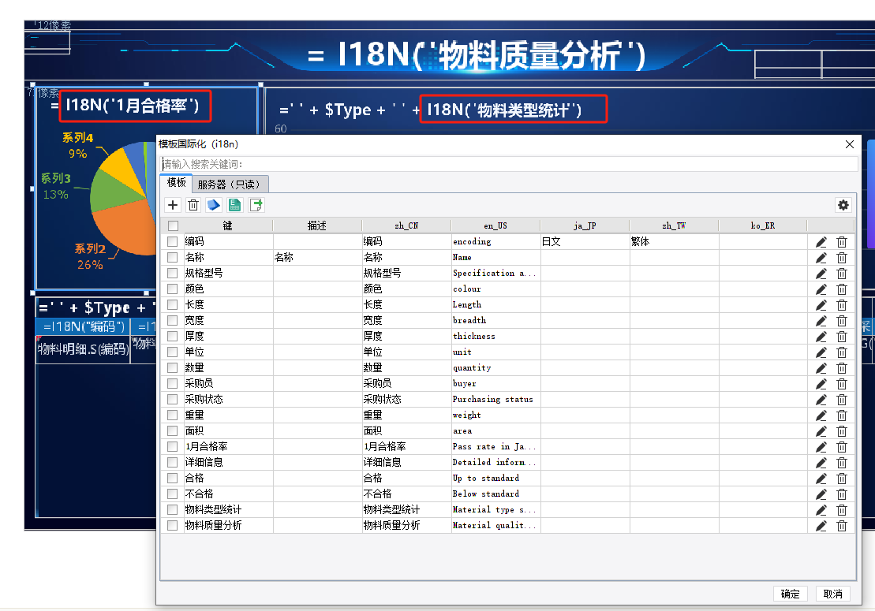This screenshot has width=875, height=611.
Task: Select the 'Purchasing status' cell
Action: [495, 399]
